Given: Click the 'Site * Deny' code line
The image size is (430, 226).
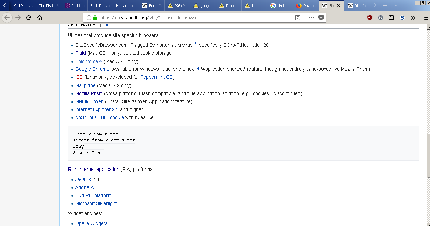Looking at the screenshot, I should click(x=88, y=153).
